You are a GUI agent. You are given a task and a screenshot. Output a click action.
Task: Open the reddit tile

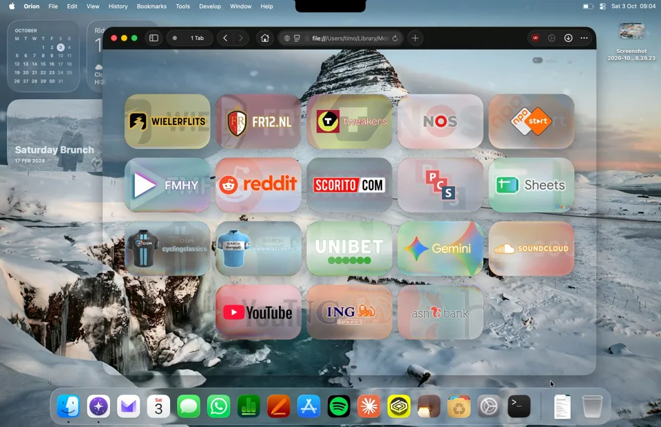(x=258, y=185)
